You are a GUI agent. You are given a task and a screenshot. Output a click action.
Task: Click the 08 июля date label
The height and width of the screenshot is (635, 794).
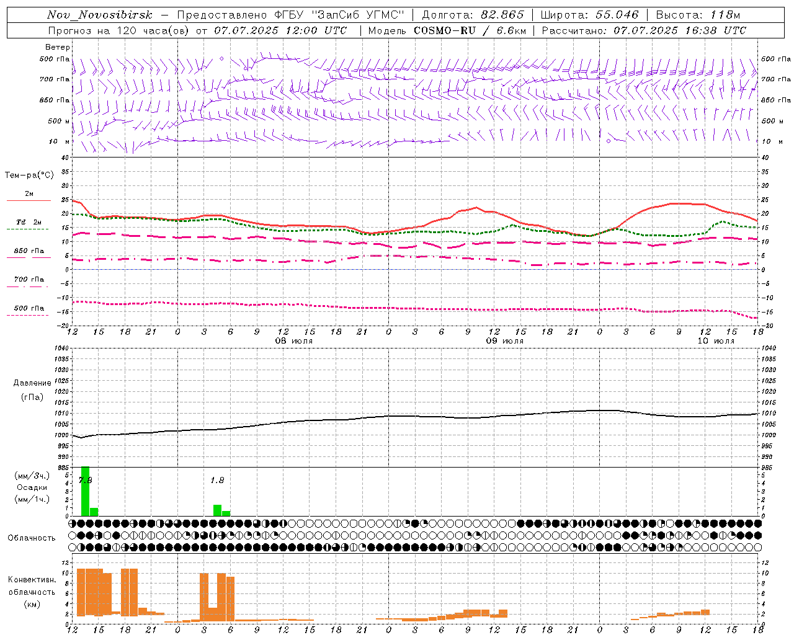(294, 341)
